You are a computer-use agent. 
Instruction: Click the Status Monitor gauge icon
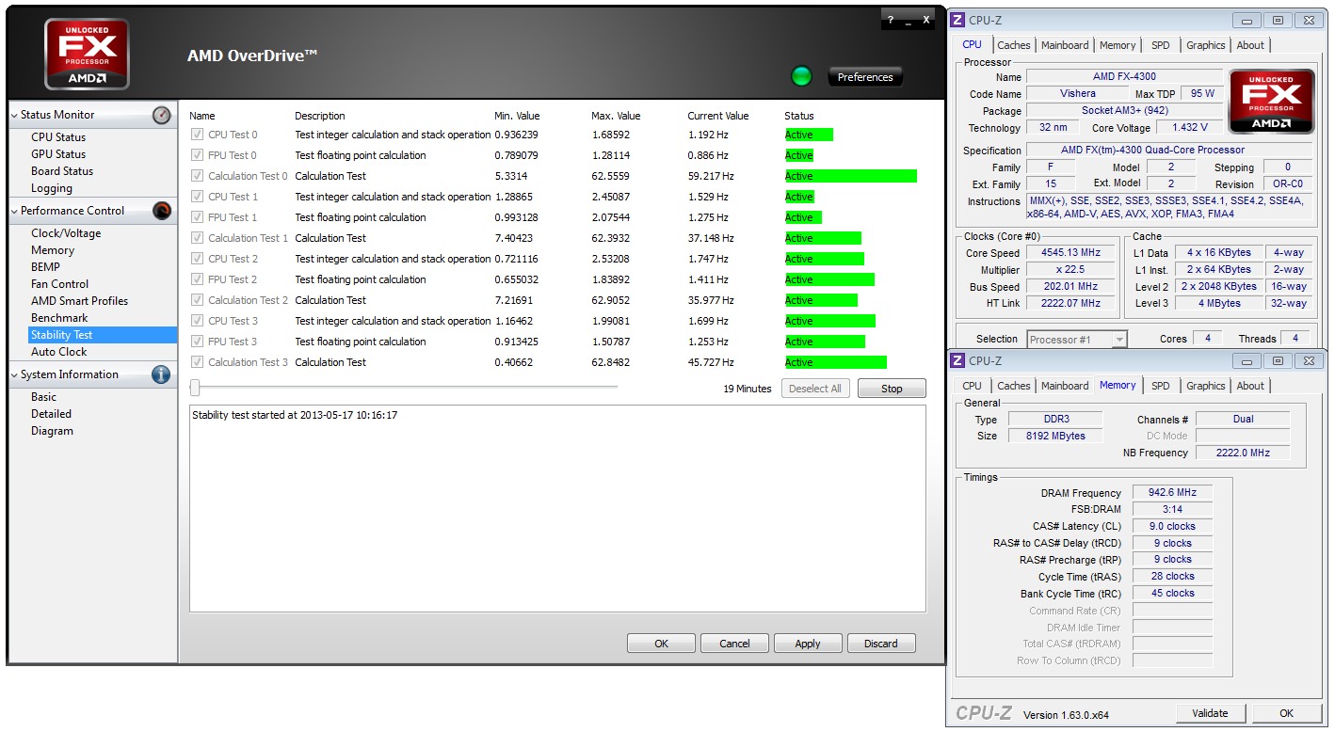click(162, 115)
